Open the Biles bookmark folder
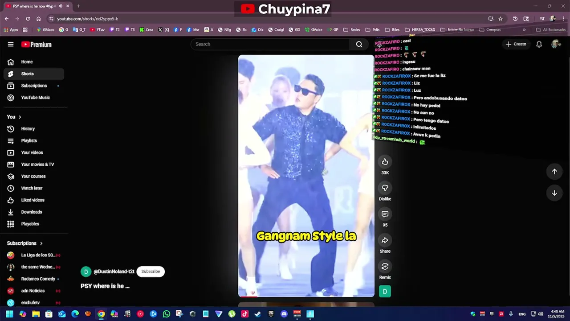The height and width of the screenshot is (321, 570). tap(392, 30)
